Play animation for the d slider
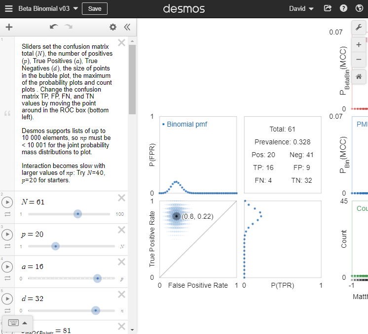 pyautogui.click(x=7, y=299)
